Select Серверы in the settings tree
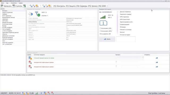Screen dimensions: 170x95 point(5,14)
